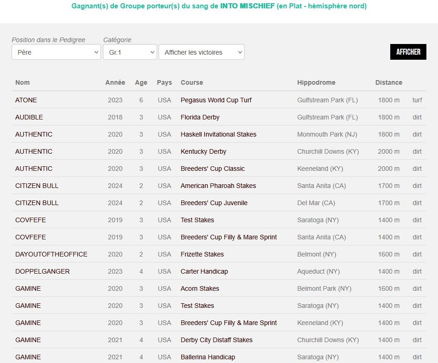Click the Nom column header
This screenshot has width=438, height=363.
tap(22, 82)
